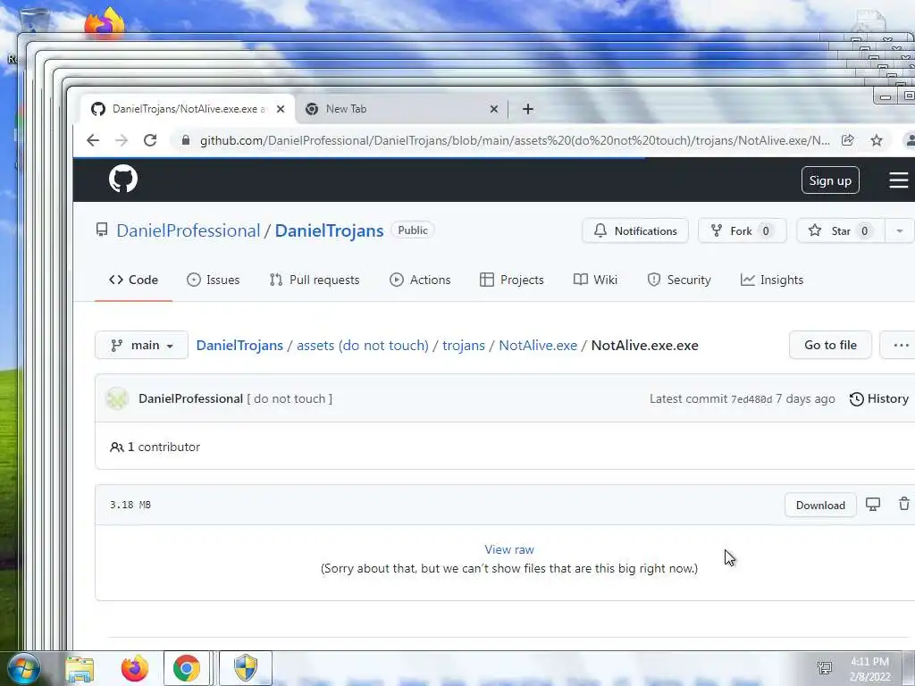
Task: Click the padlock icon in address bar
Action: tap(186, 140)
